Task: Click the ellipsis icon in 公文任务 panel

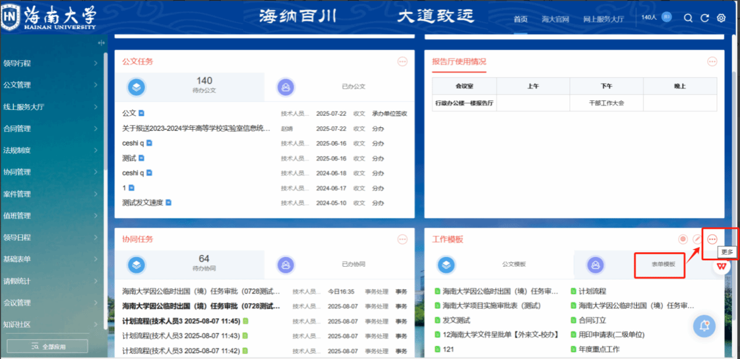Action: point(402,61)
